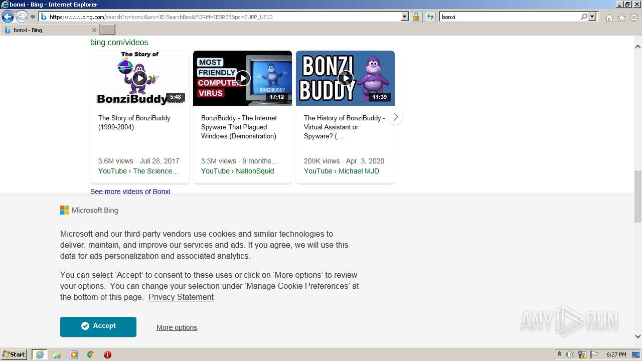642x361 pixels.
Task: Play The Story of BonziBuddy video thumbnail
Action: pyautogui.click(x=139, y=78)
